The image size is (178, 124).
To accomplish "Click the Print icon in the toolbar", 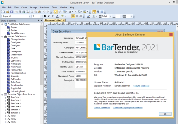I will click(23, 12).
